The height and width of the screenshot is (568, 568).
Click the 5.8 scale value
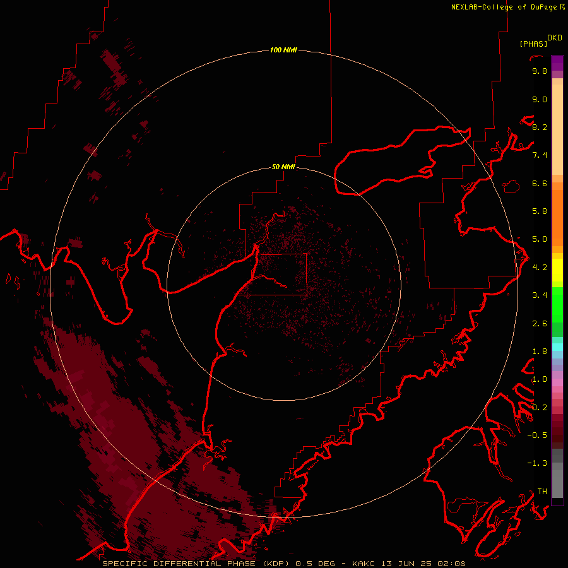pos(540,211)
